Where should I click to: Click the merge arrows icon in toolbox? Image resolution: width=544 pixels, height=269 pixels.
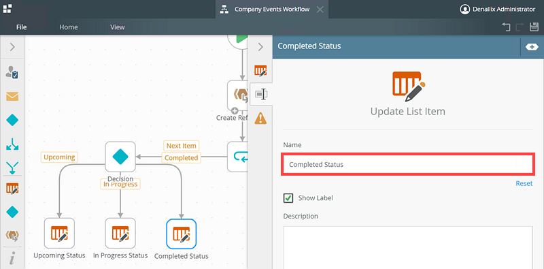pos(12,168)
